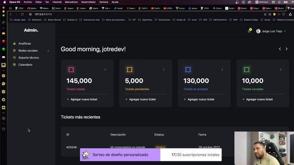Open the Desarrollador menu
Viewport: 294px width, 165px height.
point(88,2)
